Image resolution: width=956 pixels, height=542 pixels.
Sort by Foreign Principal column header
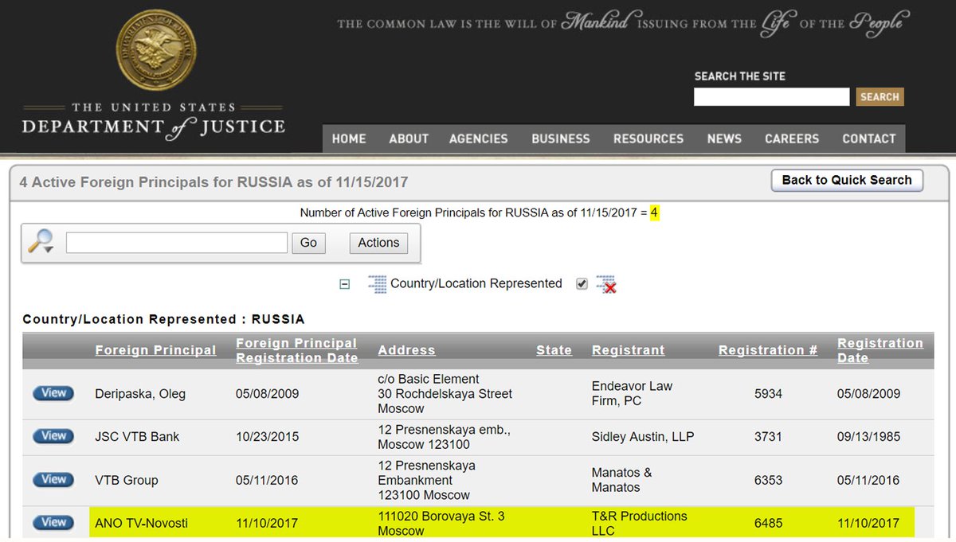pos(155,350)
